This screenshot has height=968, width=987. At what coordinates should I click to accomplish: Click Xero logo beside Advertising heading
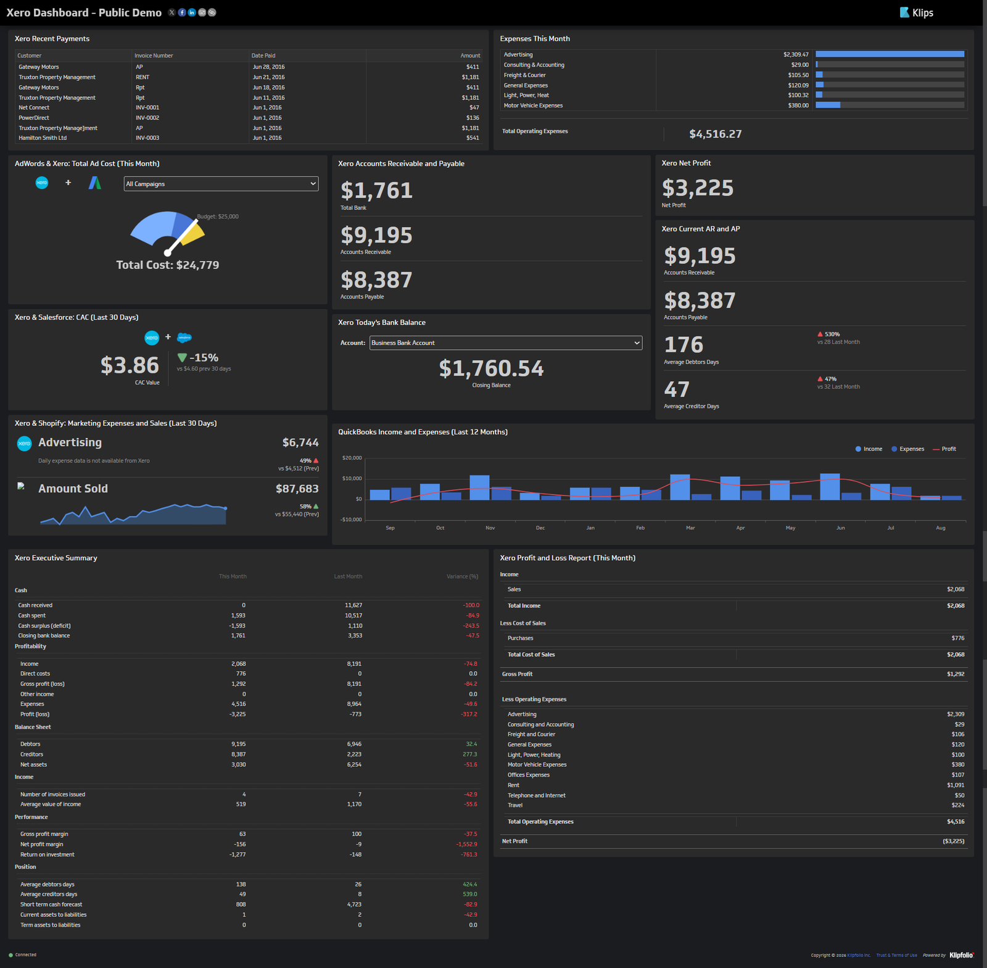tap(24, 443)
